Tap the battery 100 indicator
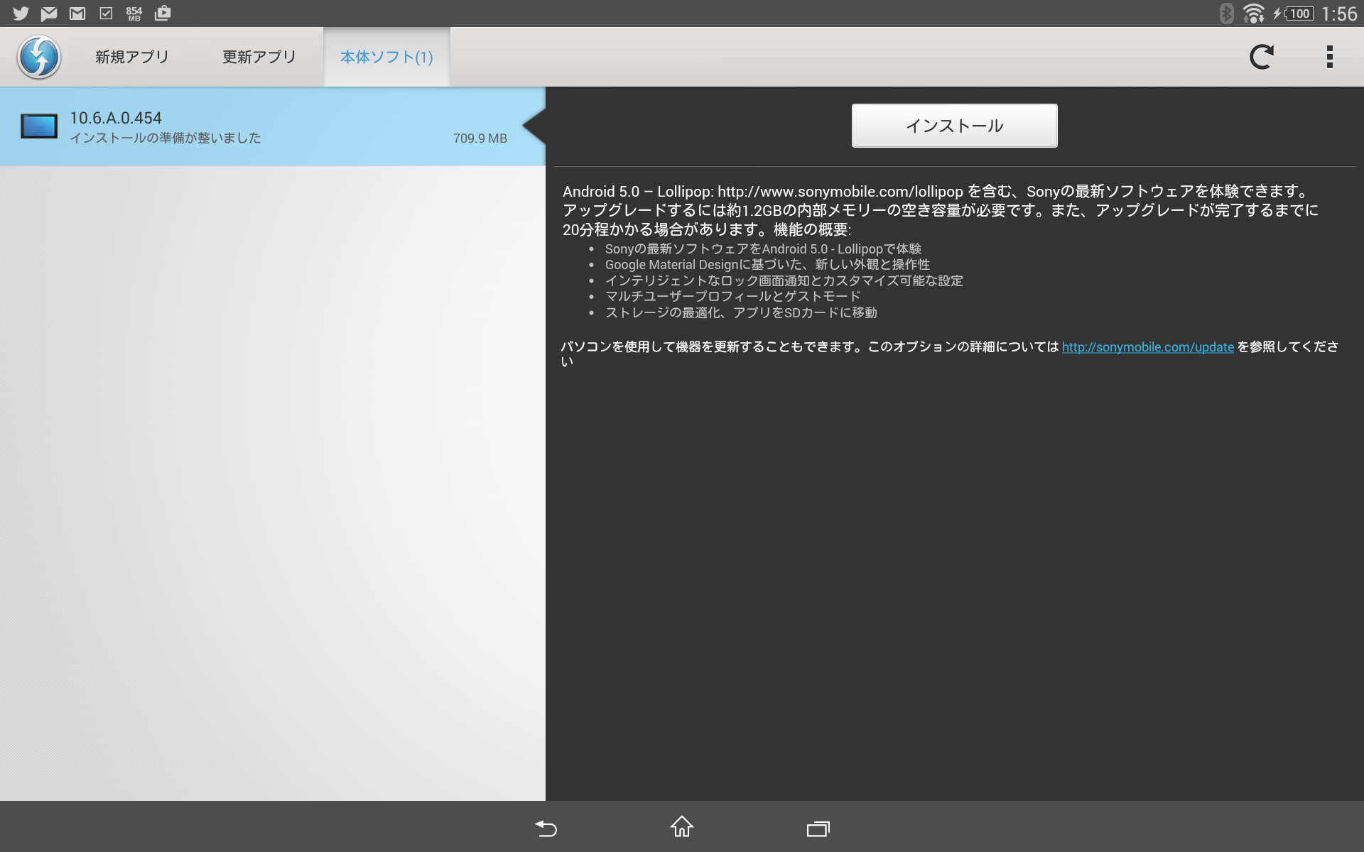The height and width of the screenshot is (852, 1364). tap(1299, 13)
